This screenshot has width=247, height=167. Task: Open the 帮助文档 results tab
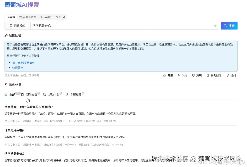[32, 94]
